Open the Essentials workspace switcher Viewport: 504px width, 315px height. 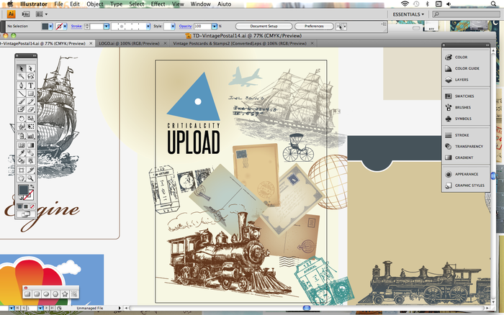pyautogui.click(x=408, y=14)
